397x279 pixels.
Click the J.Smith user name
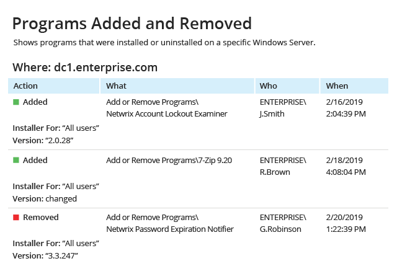click(x=272, y=114)
